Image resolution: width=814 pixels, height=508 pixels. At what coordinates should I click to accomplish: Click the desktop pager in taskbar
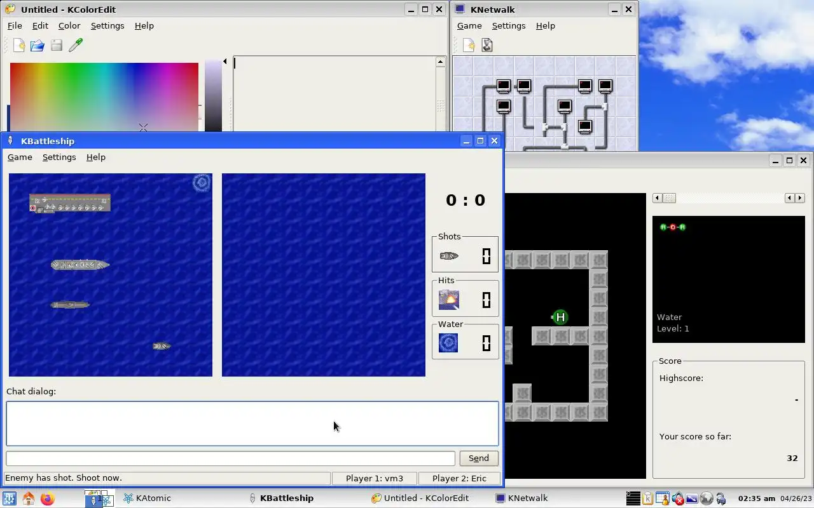click(x=99, y=498)
